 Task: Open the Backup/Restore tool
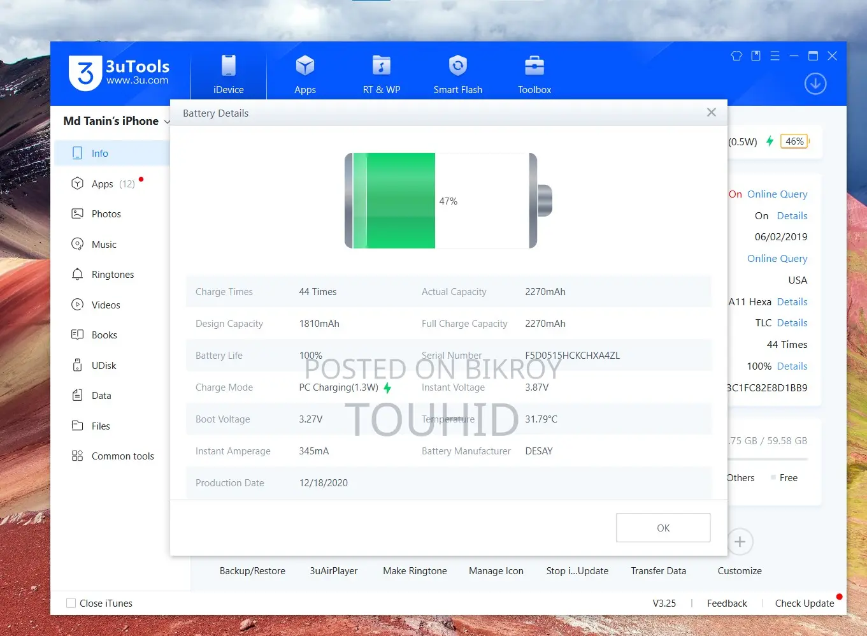point(252,571)
